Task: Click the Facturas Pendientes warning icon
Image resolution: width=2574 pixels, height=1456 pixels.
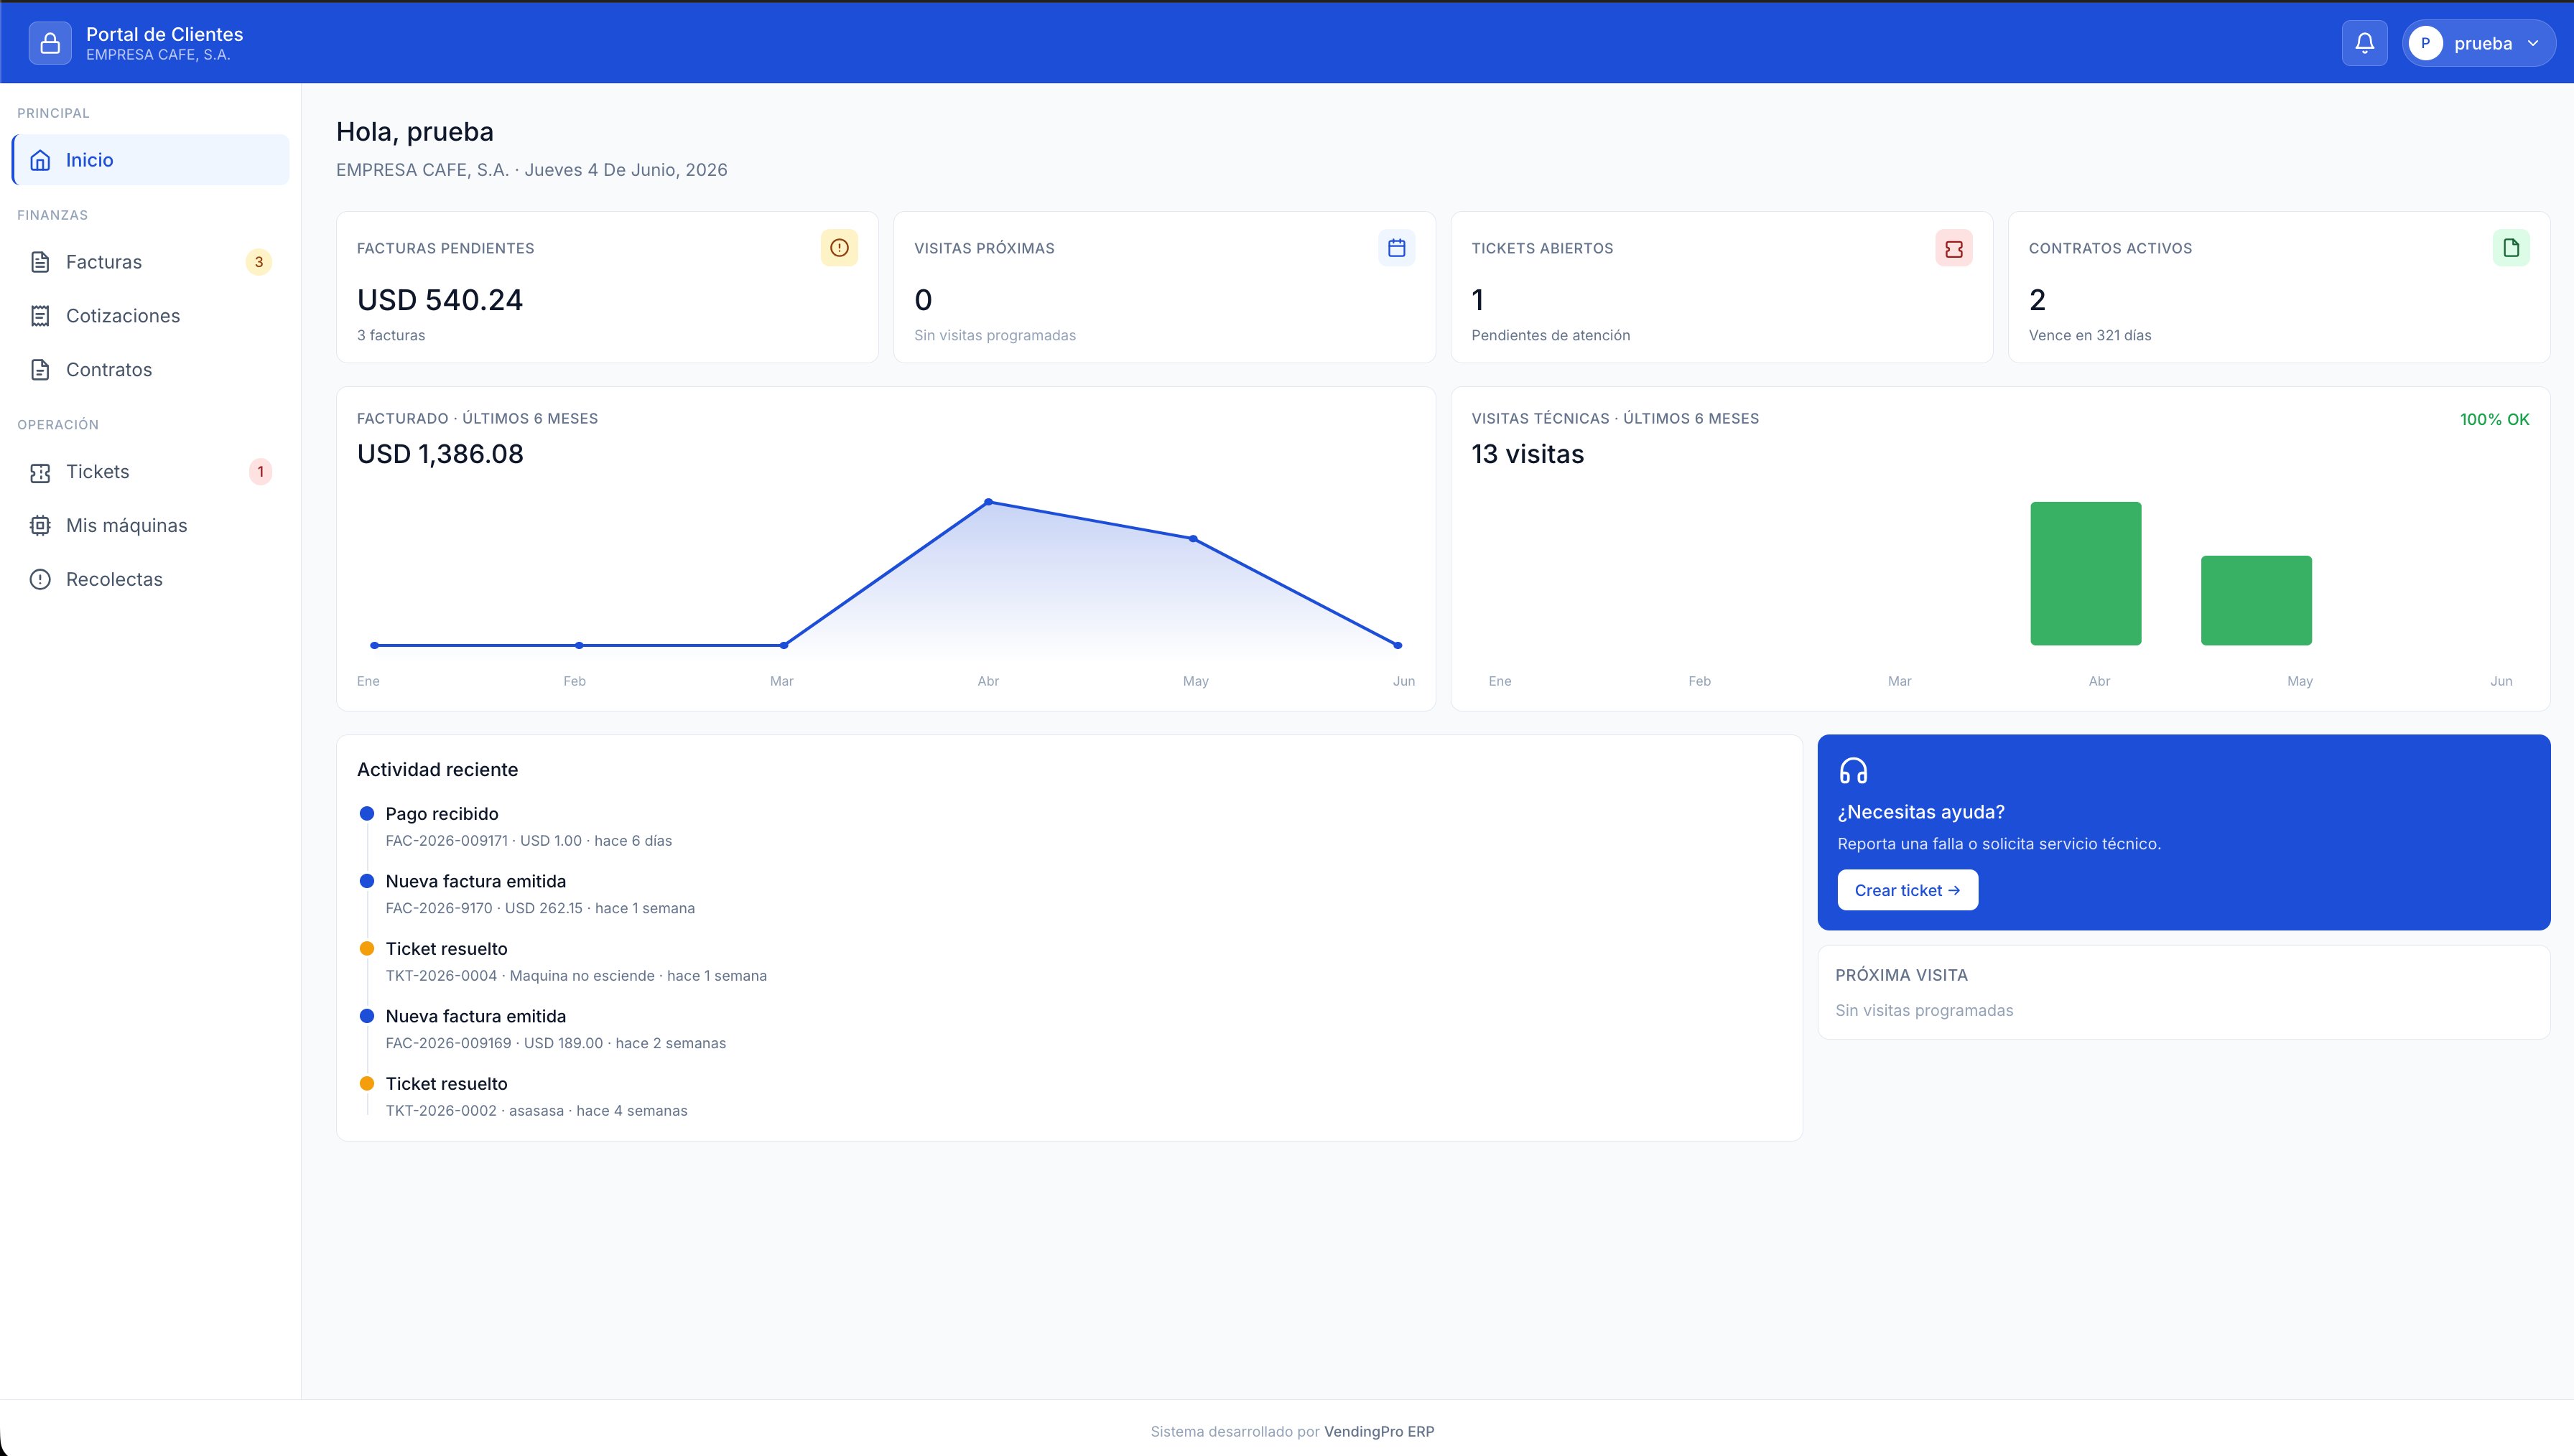Action: tap(839, 248)
